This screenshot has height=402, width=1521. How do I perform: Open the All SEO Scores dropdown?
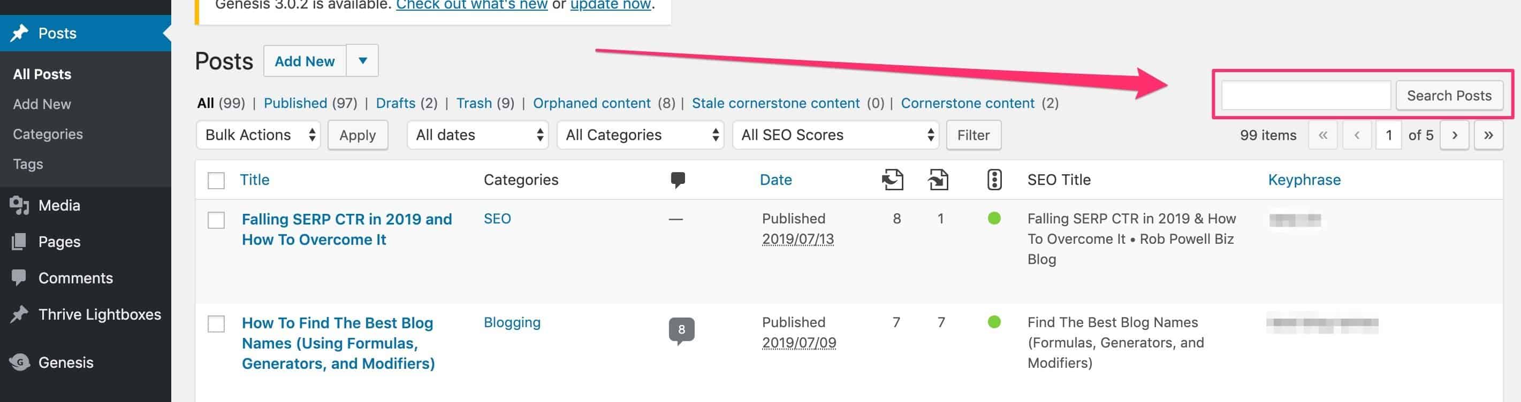click(x=835, y=135)
